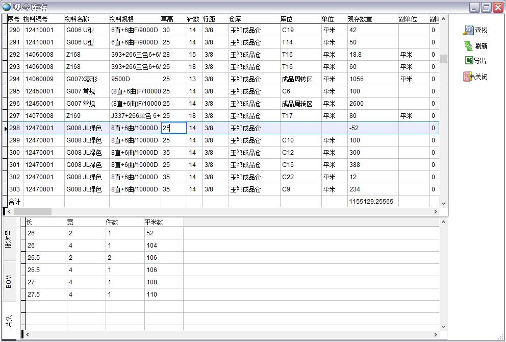
Task: Click the 草高 edit field in row 298
Action: [174, 128]
